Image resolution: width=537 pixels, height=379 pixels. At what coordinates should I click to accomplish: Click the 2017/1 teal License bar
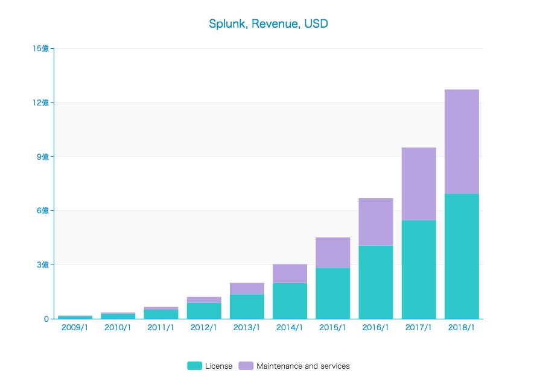tap(419, 269)
